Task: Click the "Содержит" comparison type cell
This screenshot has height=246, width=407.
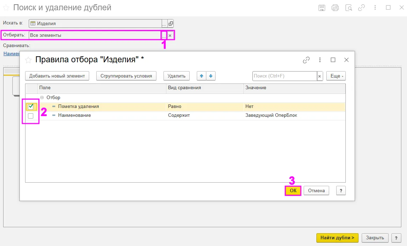Action: 205,115
